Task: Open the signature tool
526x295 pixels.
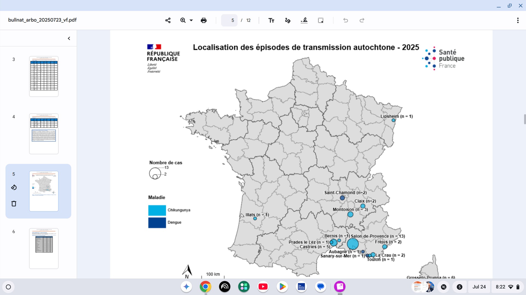Action: [304, 20]
